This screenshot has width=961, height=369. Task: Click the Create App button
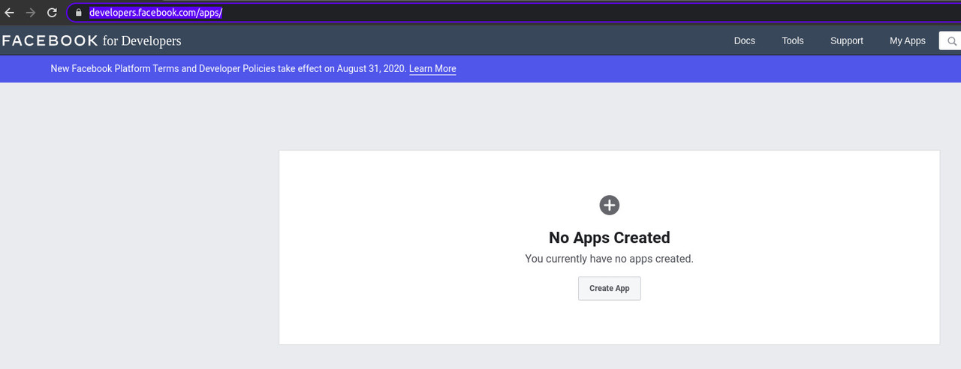[x=610, y=288]
